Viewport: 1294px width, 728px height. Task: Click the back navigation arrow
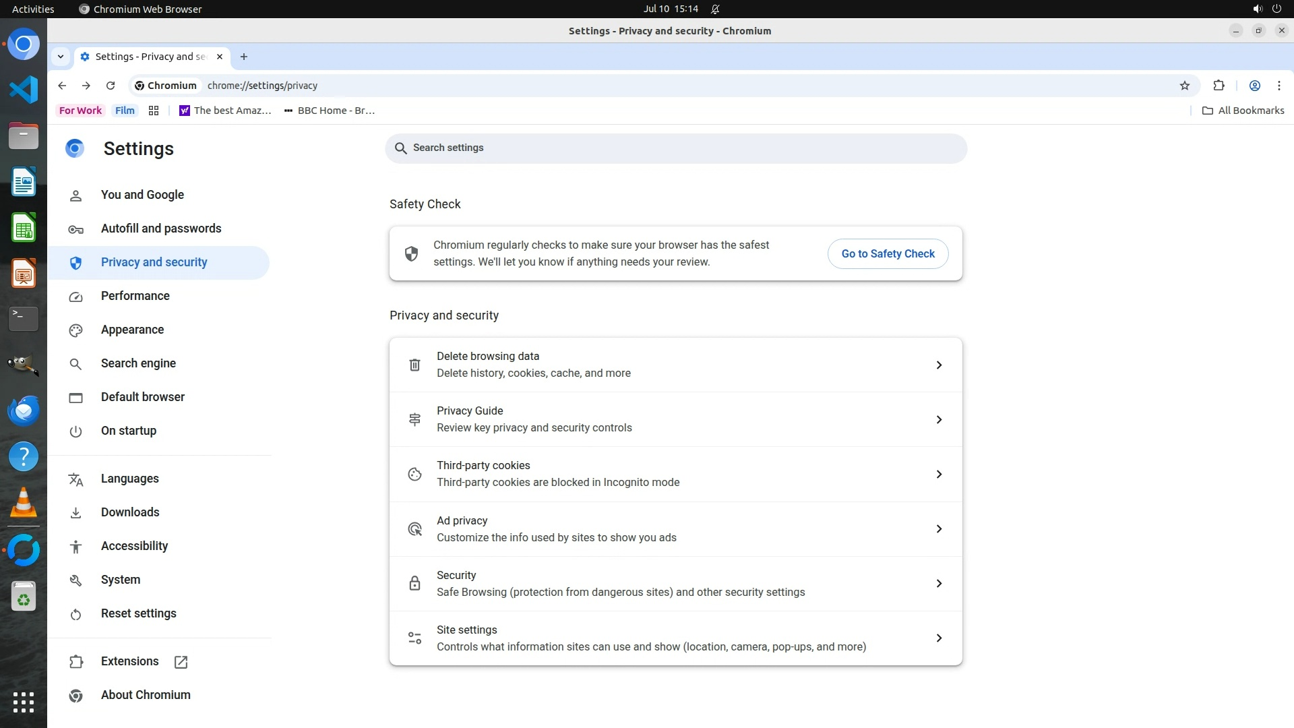coord(62,86)
